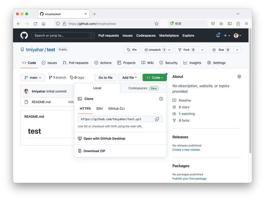Screen dimensions: 265x200
Task: Click the GitHub Octocat logo
Action: (x=24, y=36)
